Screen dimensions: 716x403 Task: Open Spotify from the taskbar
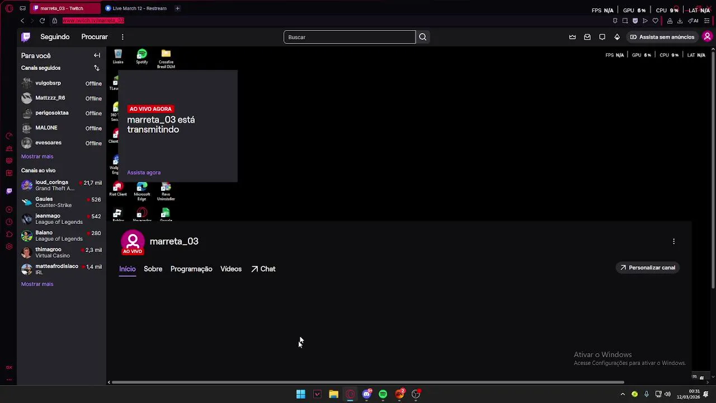click(x=383, y=394)
